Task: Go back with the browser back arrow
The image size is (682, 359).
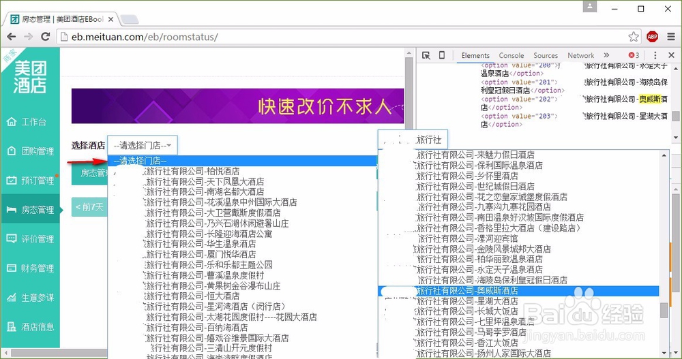Action: coord(12,37)
